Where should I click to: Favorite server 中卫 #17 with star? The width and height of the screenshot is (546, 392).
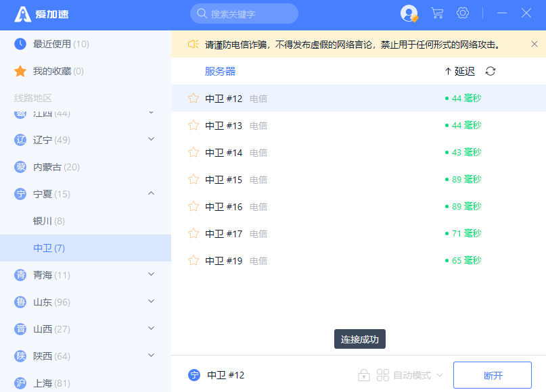tap(194, 233)
